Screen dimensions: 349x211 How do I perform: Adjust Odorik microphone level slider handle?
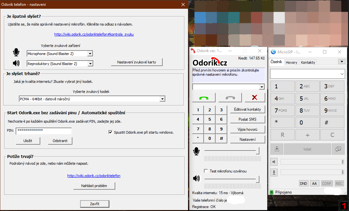click(x=257, y=151)
